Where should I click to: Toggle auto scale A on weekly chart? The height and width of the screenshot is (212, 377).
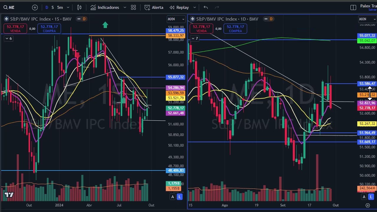[173, 197]
